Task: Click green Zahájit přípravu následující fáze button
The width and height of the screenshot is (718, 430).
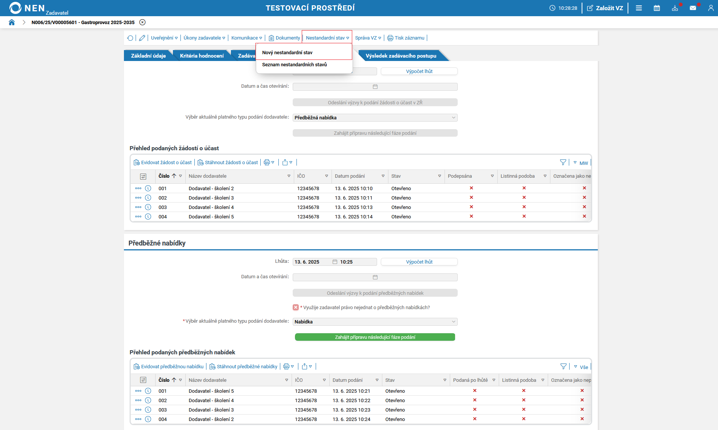Action: pos(375,337)
